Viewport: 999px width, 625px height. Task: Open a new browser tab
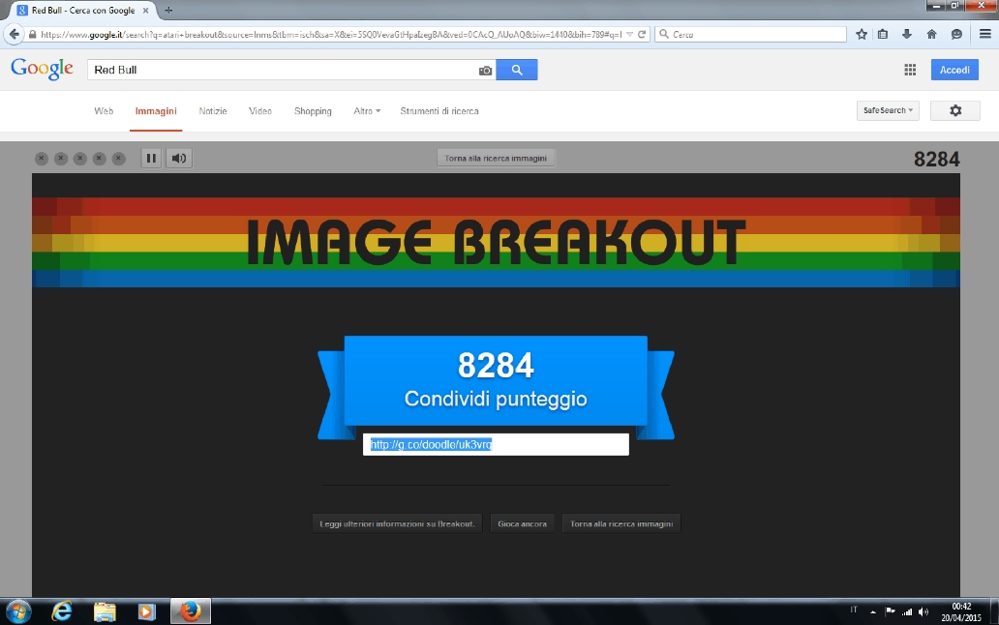168,11
